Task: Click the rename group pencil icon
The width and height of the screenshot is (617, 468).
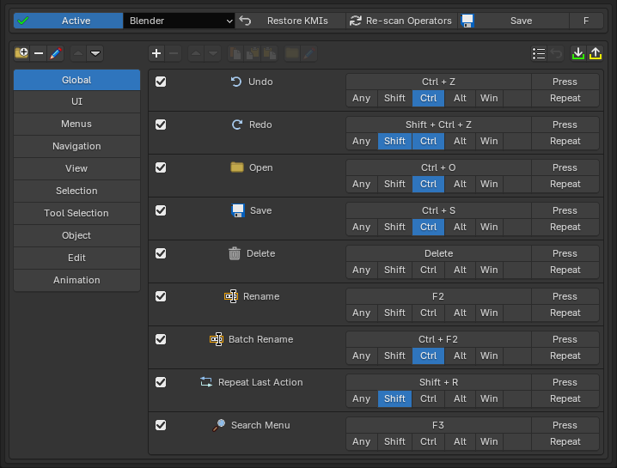Action: [x=56, y=53]
